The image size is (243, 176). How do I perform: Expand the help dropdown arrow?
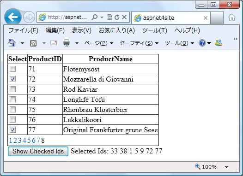tap(209, 43)
